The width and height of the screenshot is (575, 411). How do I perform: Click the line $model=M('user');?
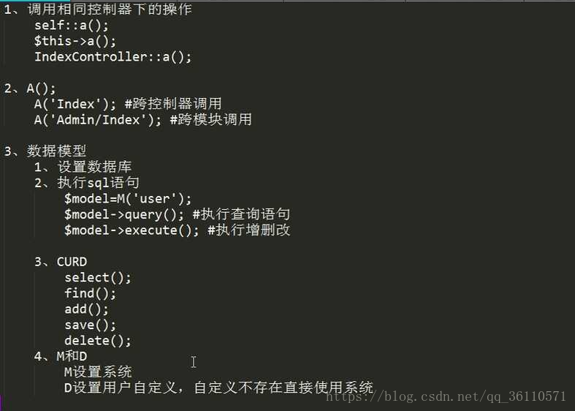click(x=128, y=198)
